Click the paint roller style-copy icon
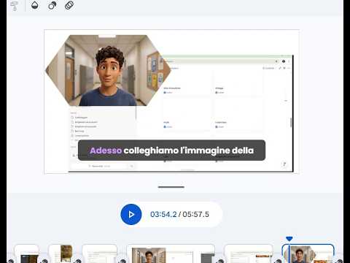Screen dimensions: 350x263 click(15, 6)
